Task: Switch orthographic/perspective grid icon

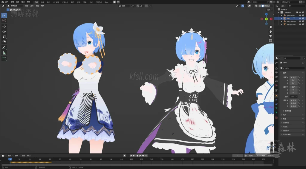Action: (270, 41)
